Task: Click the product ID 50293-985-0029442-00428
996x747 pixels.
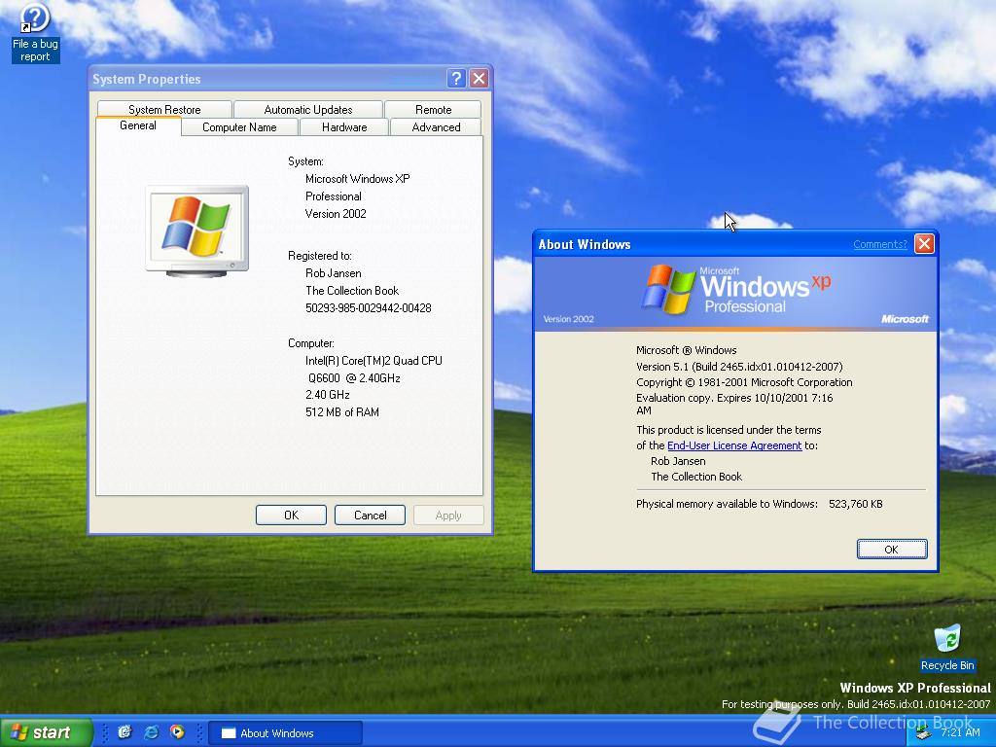Action: 369,308
